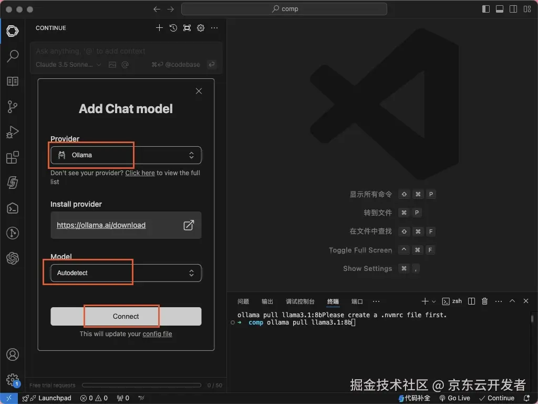Toggle secondary sidebar layout icon
This screenshot has width=538, height=404.
click(x=513, y=9)
